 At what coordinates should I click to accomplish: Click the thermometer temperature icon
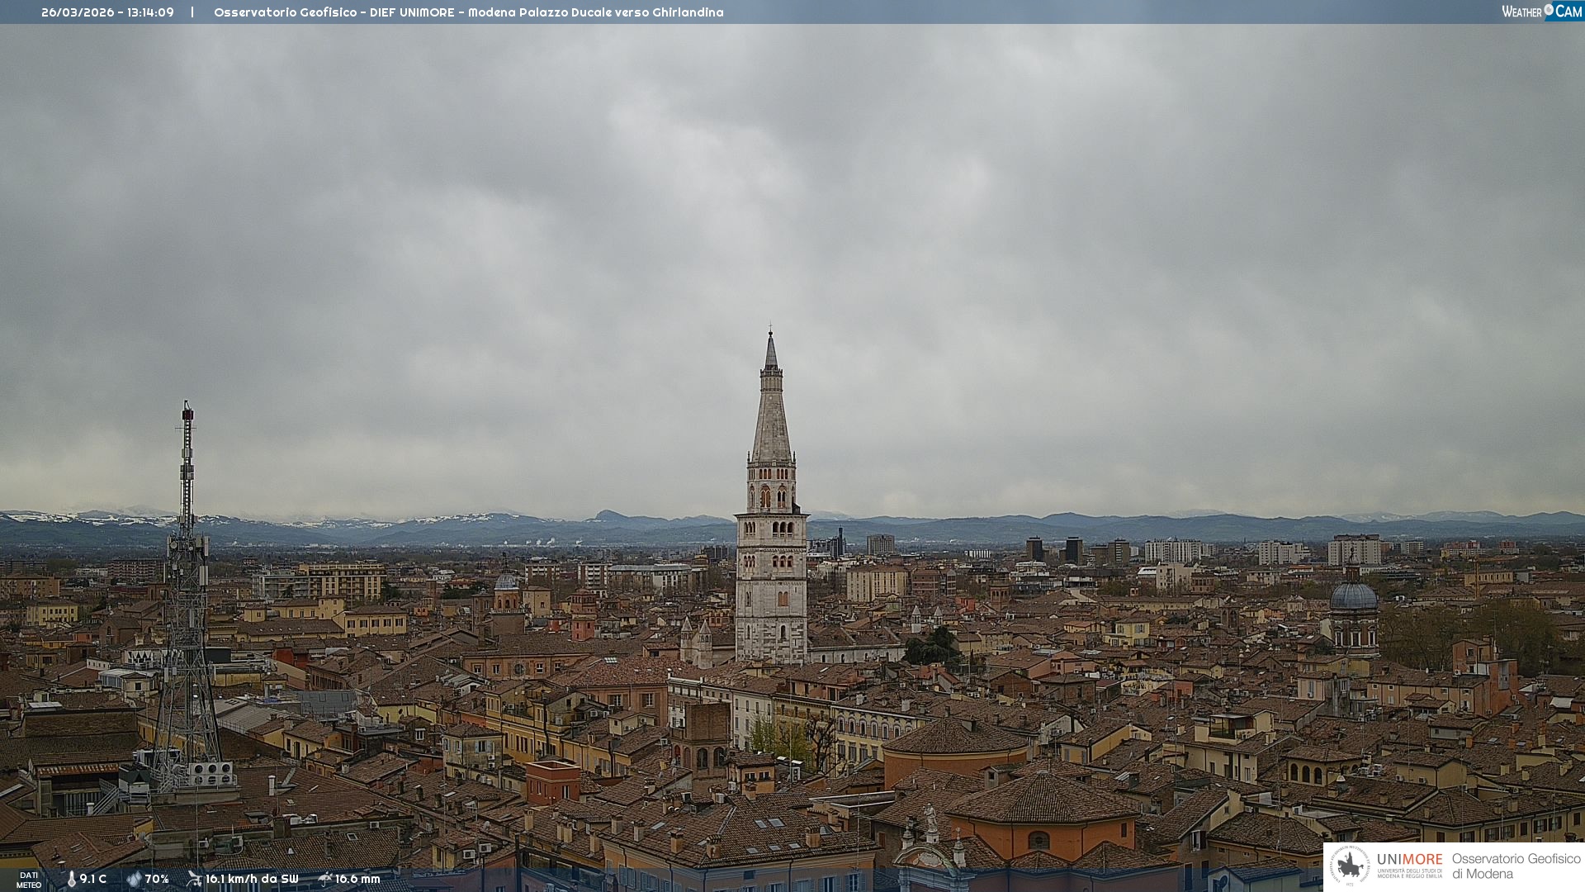72,879
